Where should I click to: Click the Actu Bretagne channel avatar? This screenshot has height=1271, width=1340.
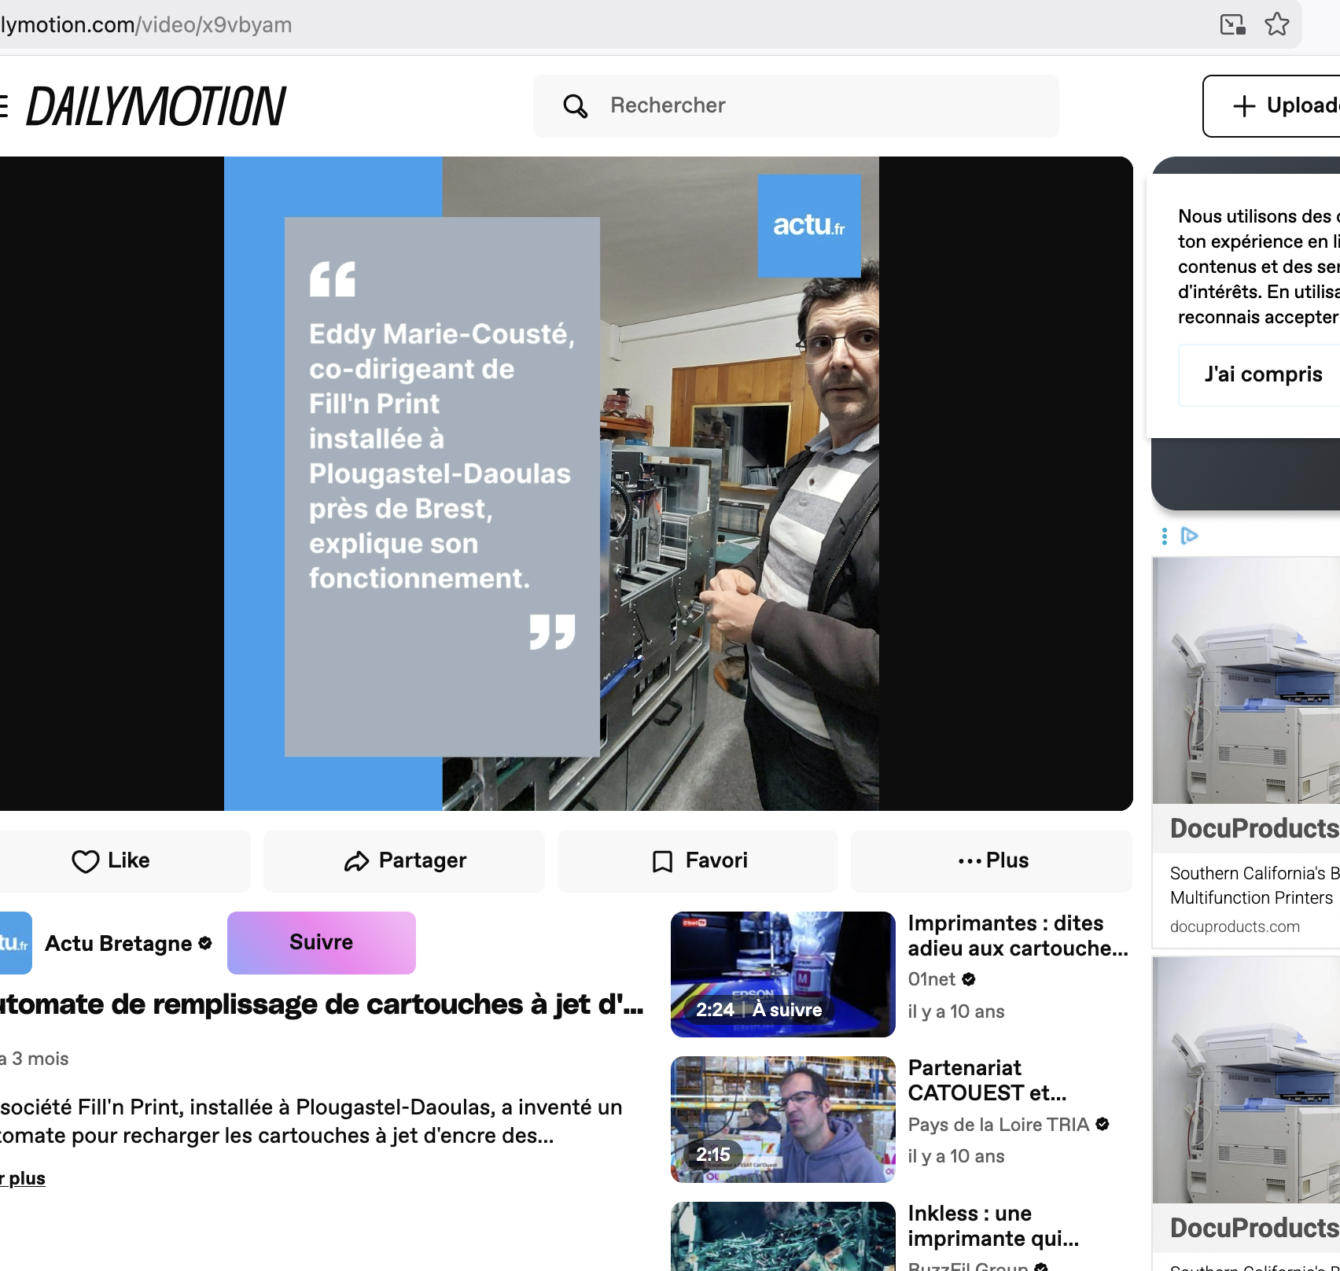[x=14, y=943]
